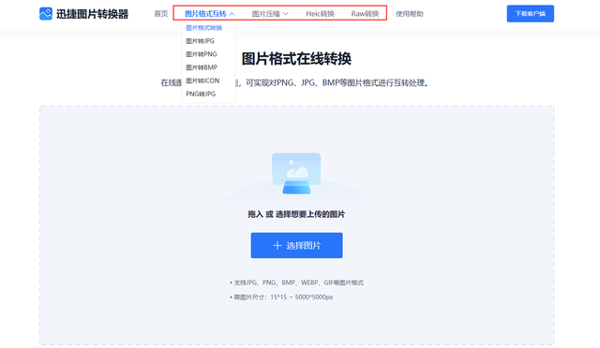Open the 使用帮助 help page
This screenshot has height=348, width=600.
click(410, 14)
